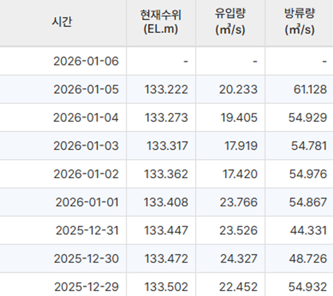Viewport: 333px width, 296px height.
Task: Select the inflow value 24.327
Action: pos(238,259)
